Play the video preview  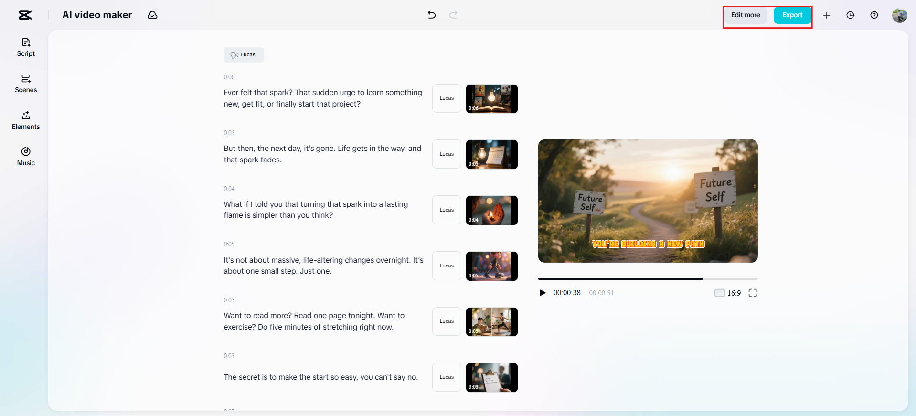click(543, 293)
